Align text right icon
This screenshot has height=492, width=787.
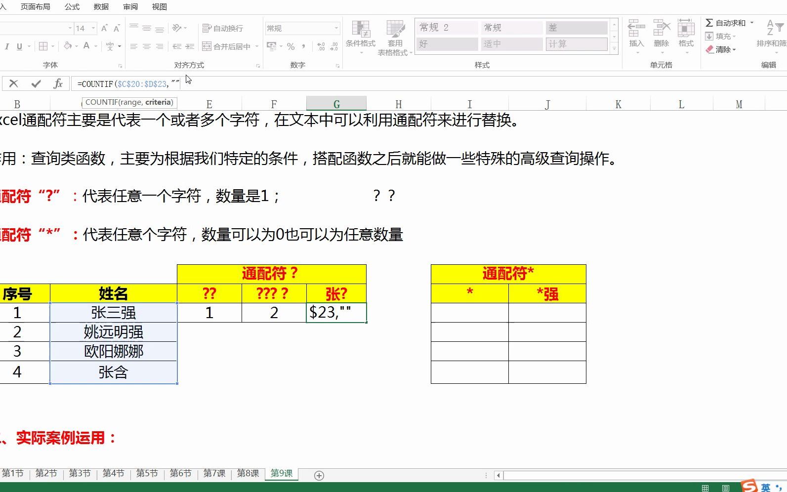point(159,46)
